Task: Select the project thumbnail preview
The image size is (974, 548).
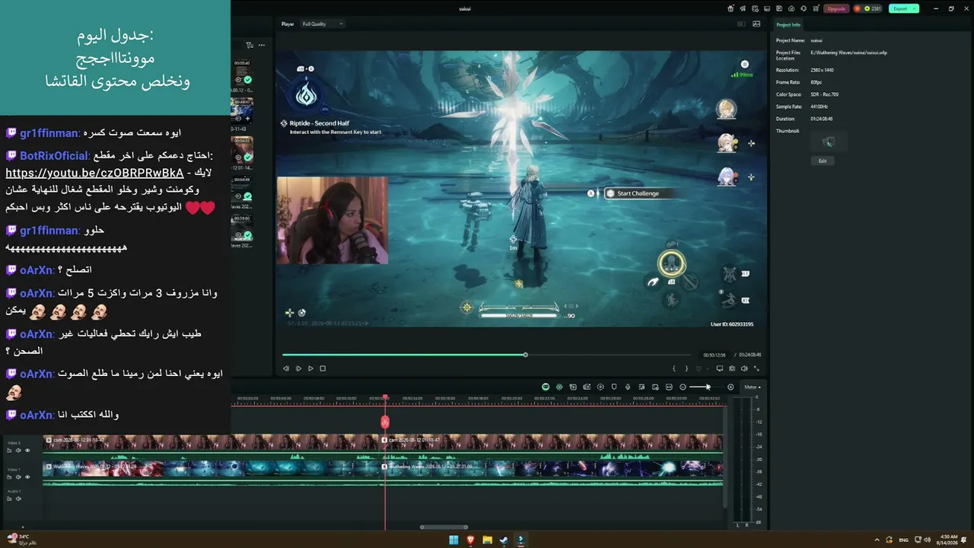Action: pos(829,142)
